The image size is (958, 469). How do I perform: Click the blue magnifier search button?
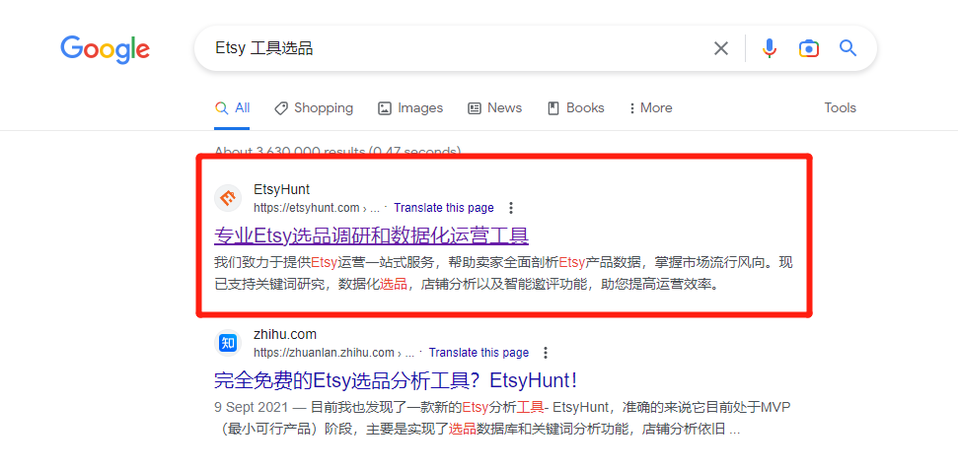(x=848, y=47)
